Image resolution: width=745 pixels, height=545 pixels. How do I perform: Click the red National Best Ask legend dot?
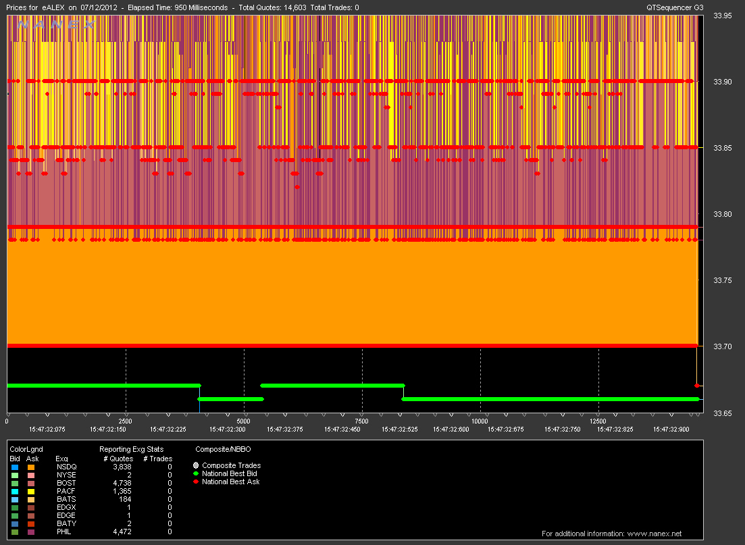tap(196, 482)
